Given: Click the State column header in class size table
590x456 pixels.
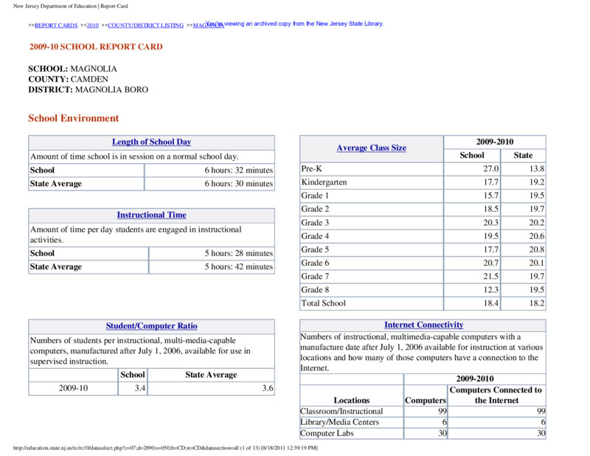Looking at the screenshot, I should click(524, 156).
